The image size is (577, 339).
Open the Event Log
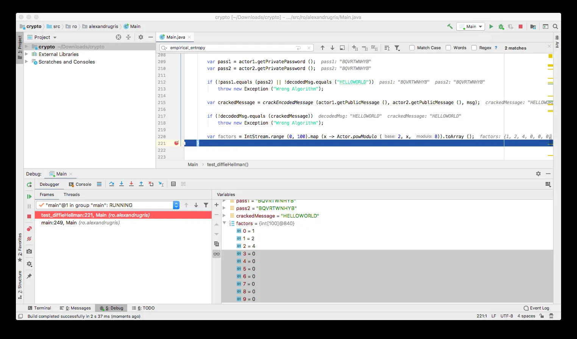click(536, 308)
